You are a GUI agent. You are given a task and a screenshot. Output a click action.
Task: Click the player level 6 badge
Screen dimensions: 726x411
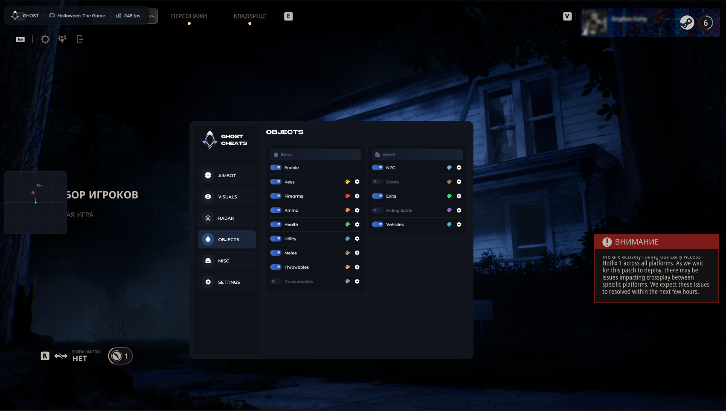[x=706, y=23]
